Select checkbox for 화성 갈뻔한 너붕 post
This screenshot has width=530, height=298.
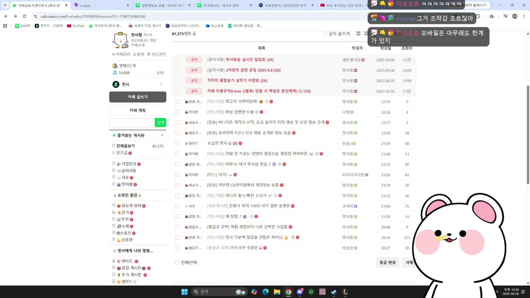tap(177, 112)
